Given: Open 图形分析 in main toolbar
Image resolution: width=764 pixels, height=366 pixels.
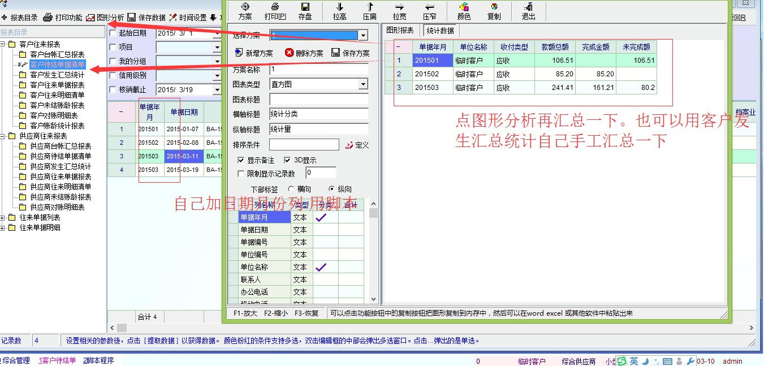Looking at the screenshot, I should [x=105, y=18].
